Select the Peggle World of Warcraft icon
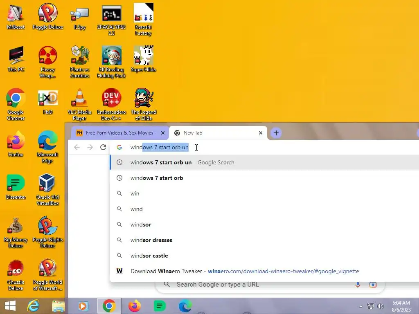The height and width of the screenshot is (314, 419). coord(48,274)
